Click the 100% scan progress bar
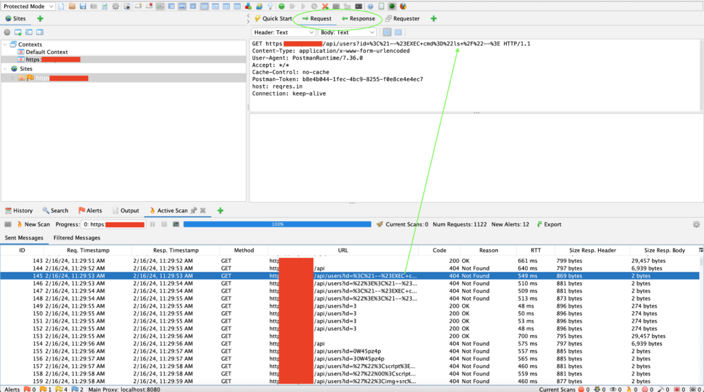The width and height of the screenshot is (704, 392). (x=277, y=224)
